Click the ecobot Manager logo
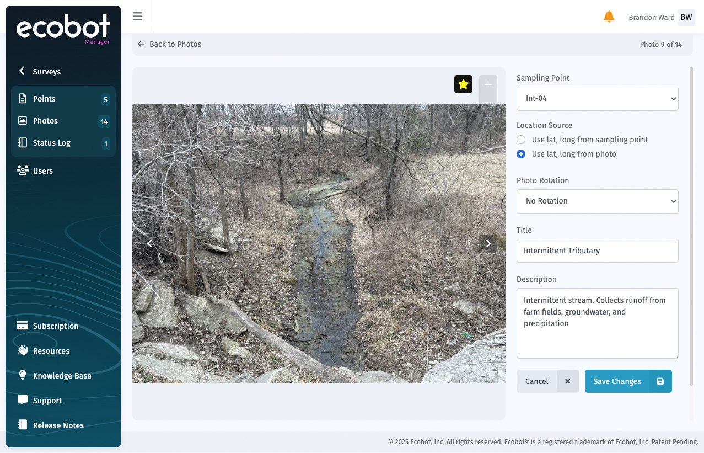This screenshot has height=453, width=704. click(63, 29)
